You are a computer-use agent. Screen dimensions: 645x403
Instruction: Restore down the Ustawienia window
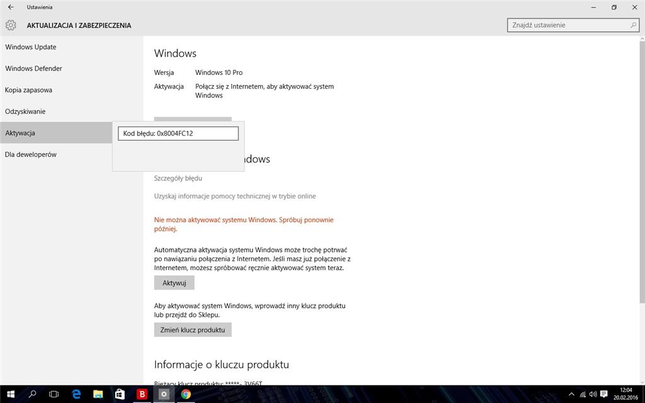click(x=614, y=8)
